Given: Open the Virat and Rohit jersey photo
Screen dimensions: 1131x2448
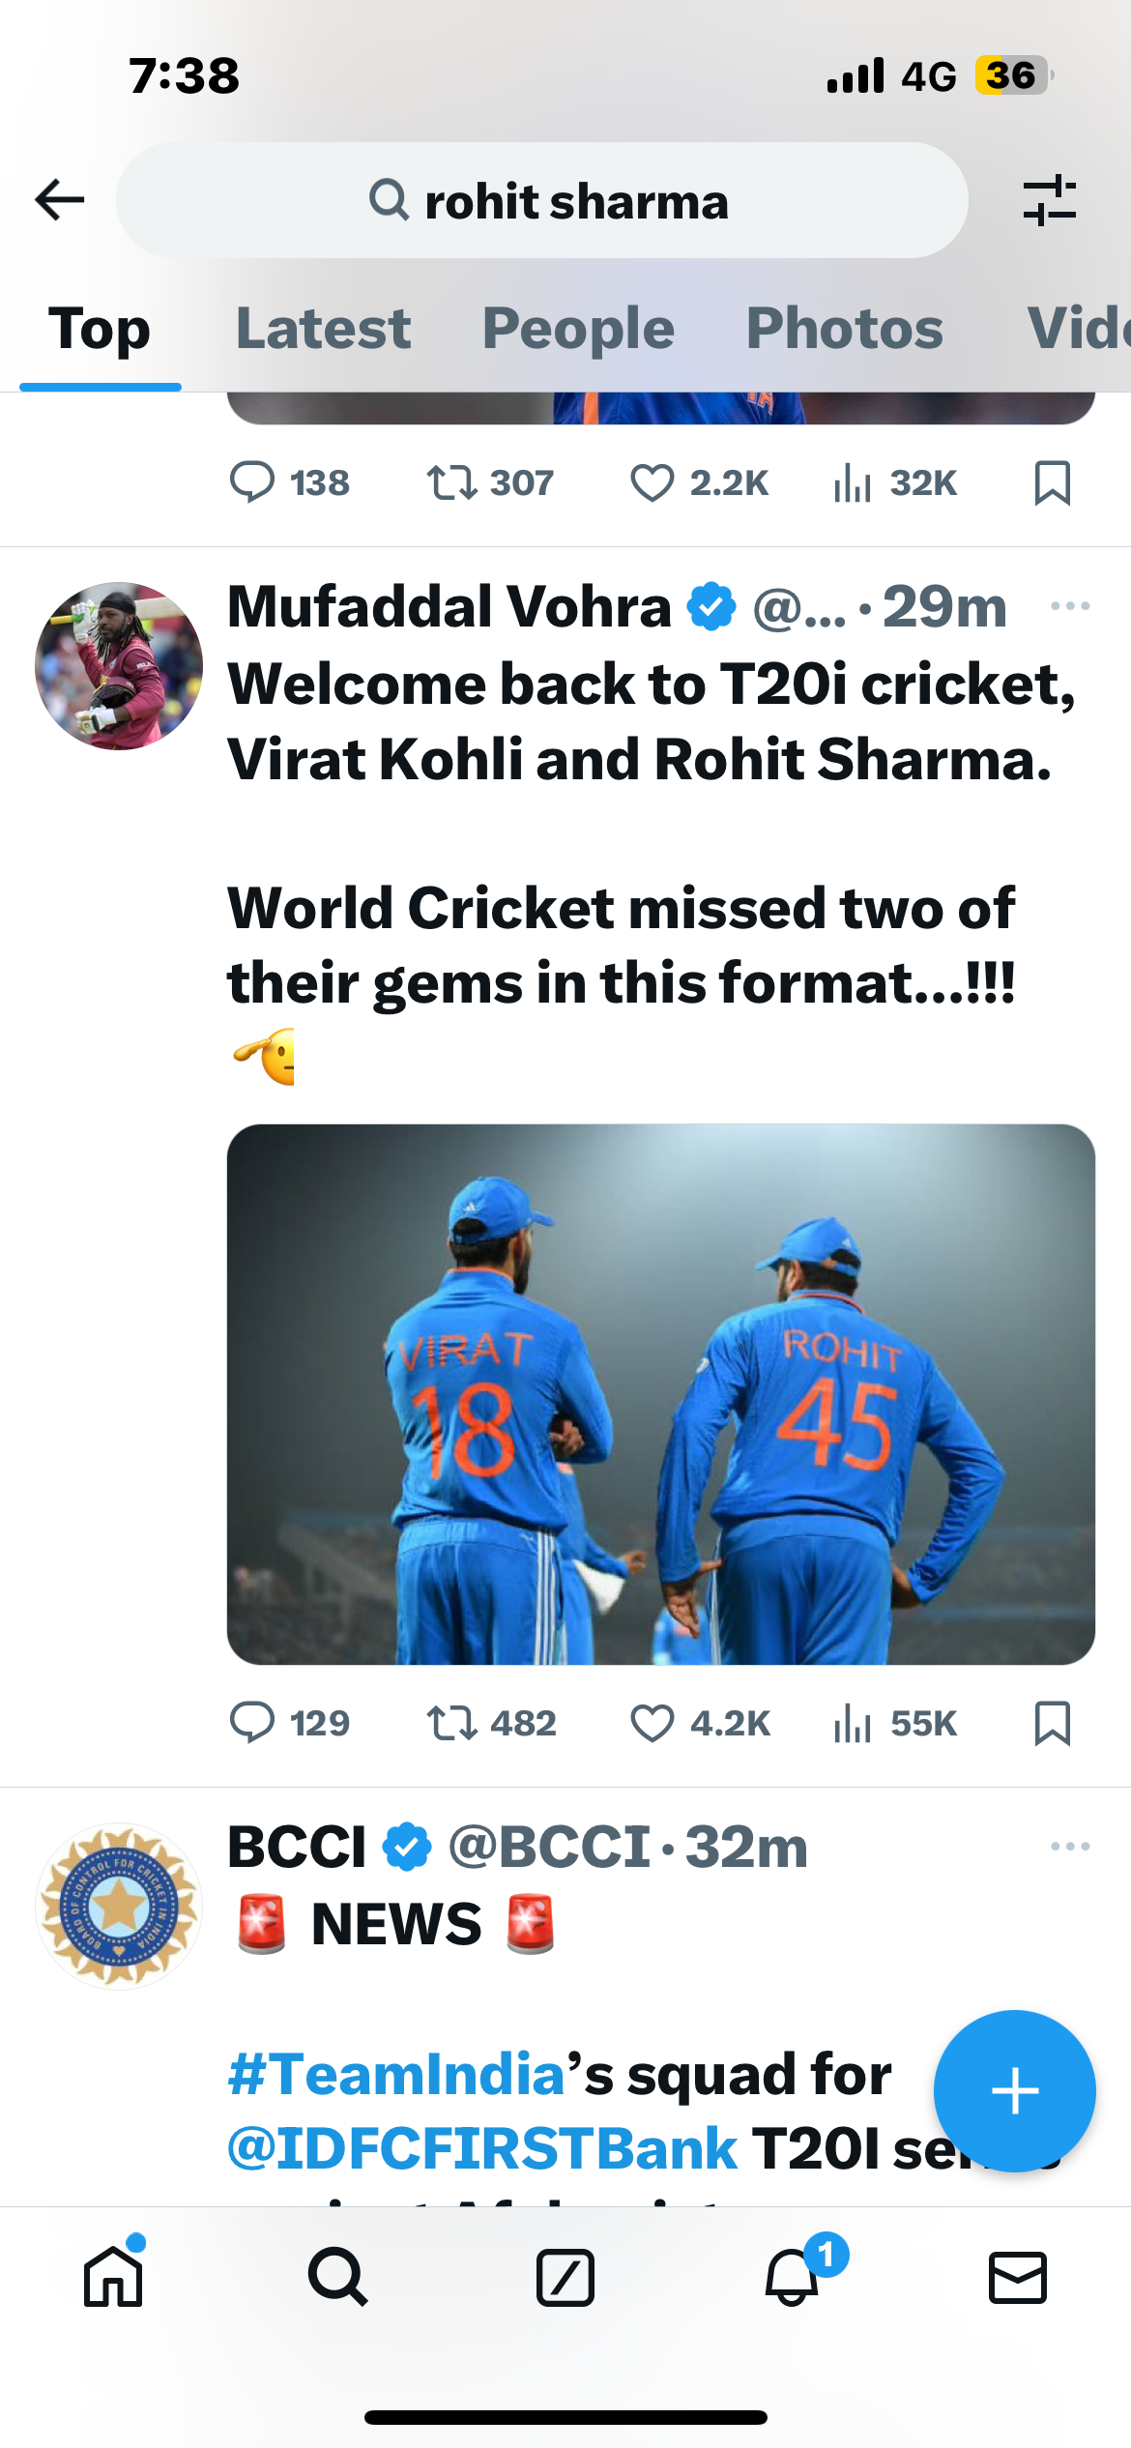Looking at the screenshot, I should (661, 1394).
